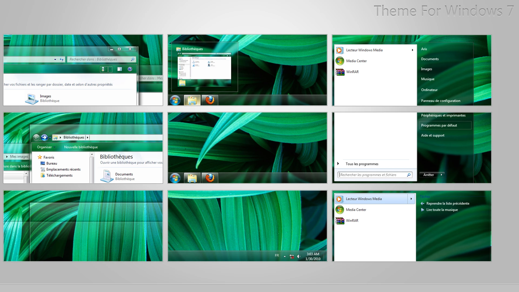
Task: Click Lire toute la musique
Action: [442, 210]
